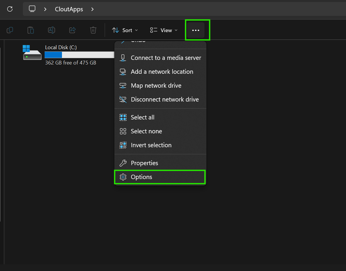Click the disk usage bar for Local Disk

pyautogui.click(x=79, y=55)
